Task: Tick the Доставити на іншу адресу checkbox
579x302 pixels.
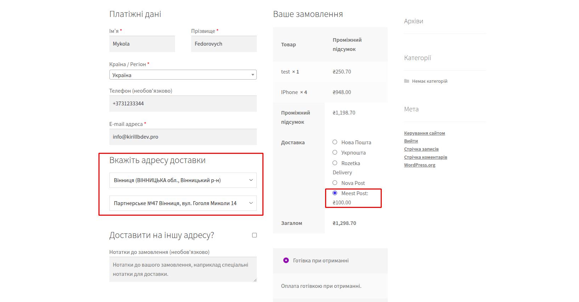Action: (x=254, y=235)
